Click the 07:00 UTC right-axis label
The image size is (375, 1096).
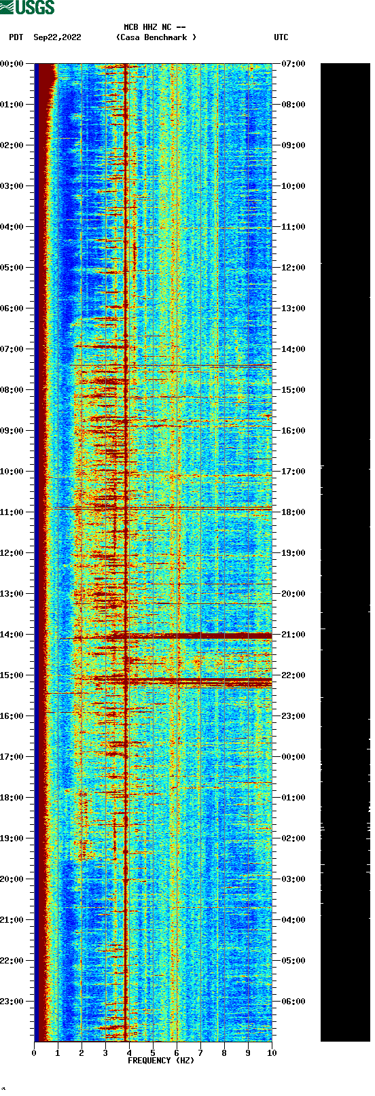tap(293, 64)
